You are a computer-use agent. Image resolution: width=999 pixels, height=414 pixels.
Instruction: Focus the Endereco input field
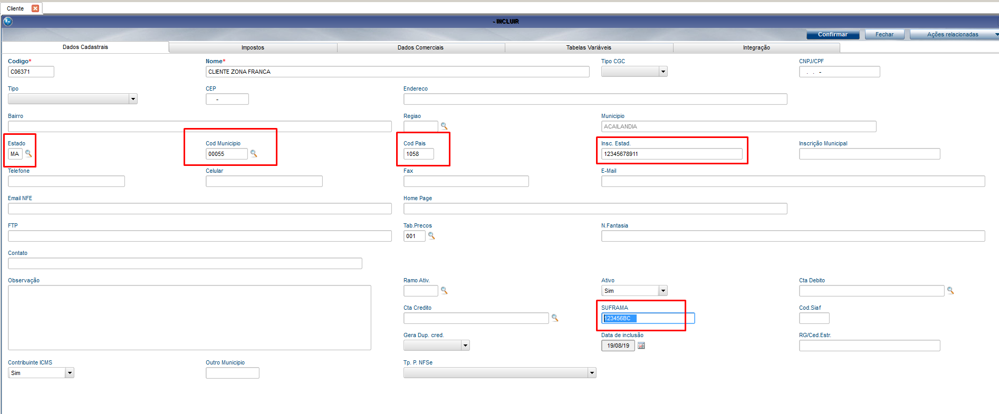pos(595,99)
